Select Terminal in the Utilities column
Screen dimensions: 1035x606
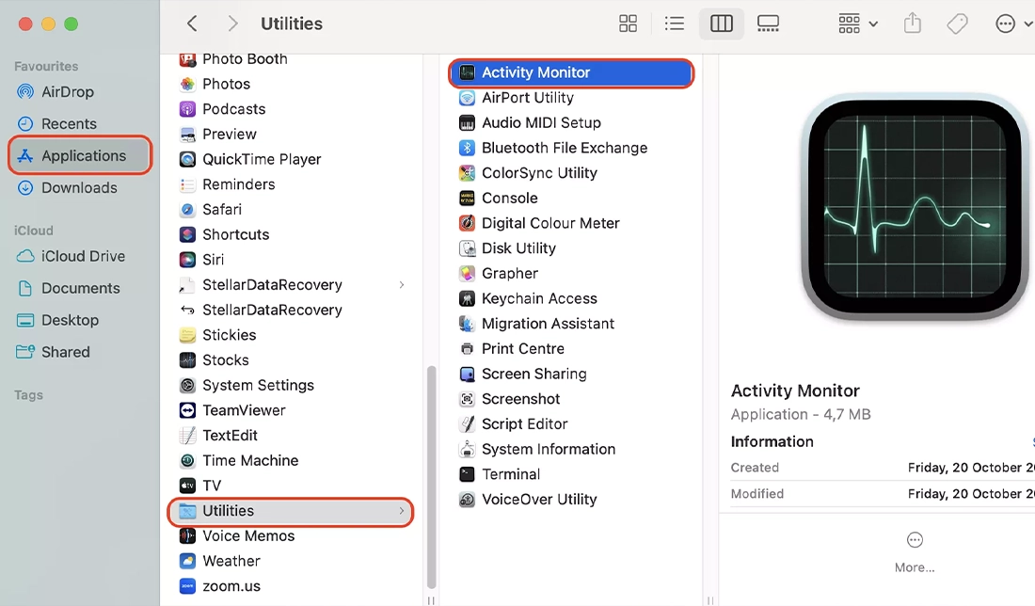tap(512, 473)
